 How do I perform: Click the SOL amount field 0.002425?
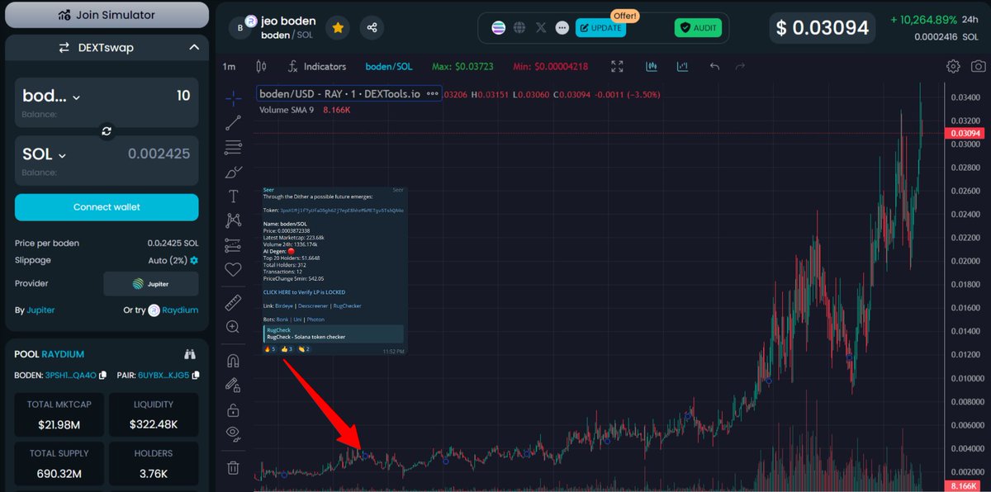[x=158, y=154]
